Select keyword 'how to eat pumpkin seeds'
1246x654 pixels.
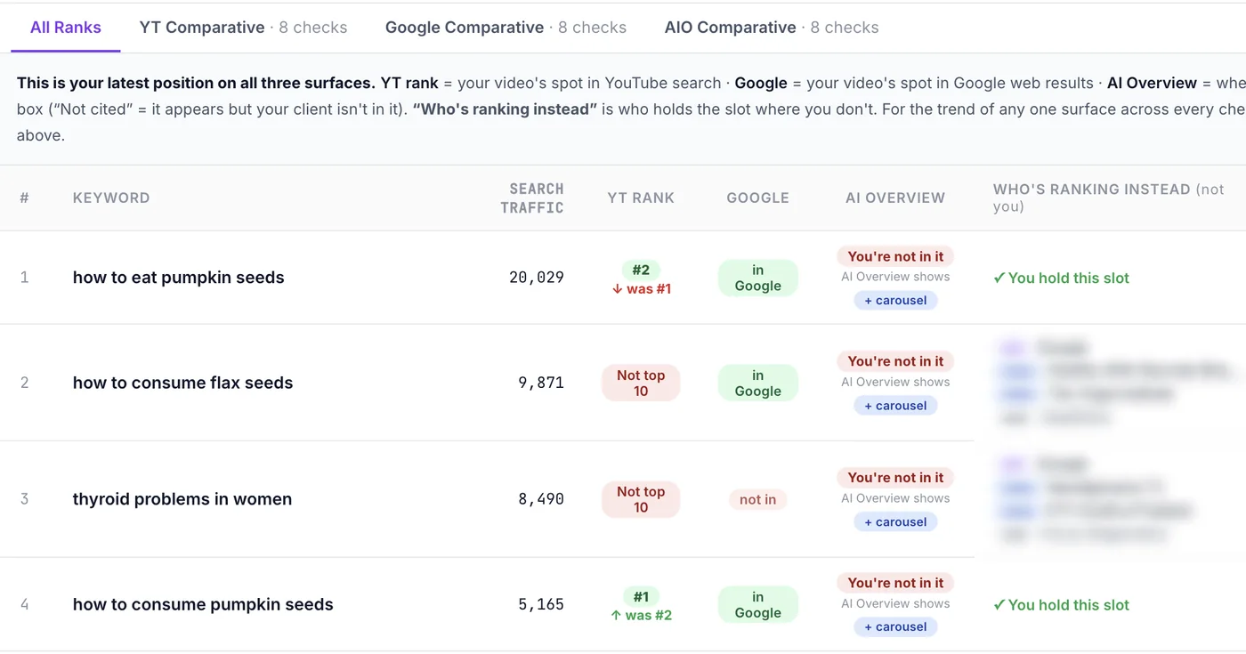(179, 278)
